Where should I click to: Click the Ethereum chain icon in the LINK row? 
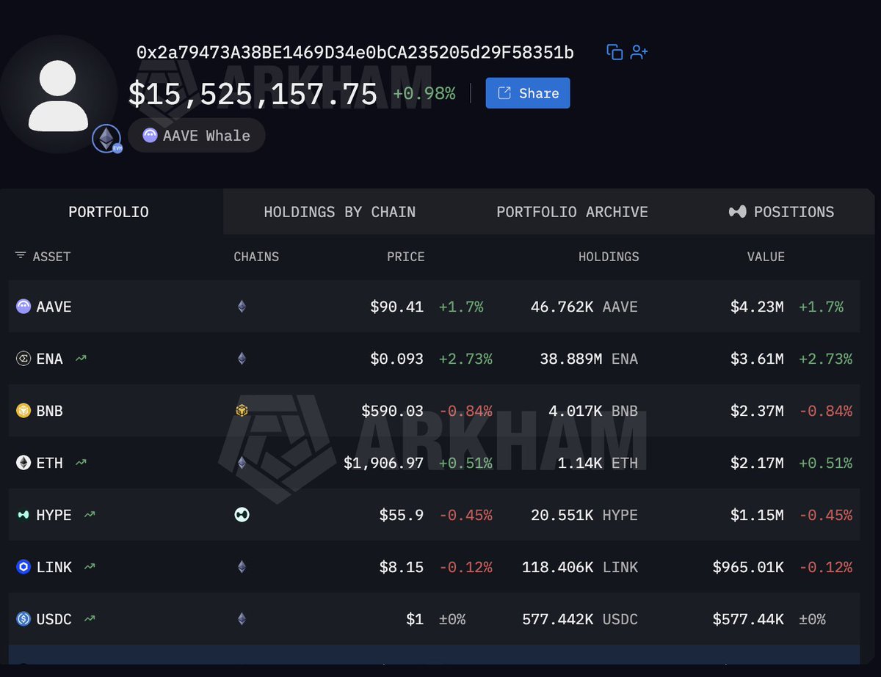pyautogui.click(x=242, y=567)
